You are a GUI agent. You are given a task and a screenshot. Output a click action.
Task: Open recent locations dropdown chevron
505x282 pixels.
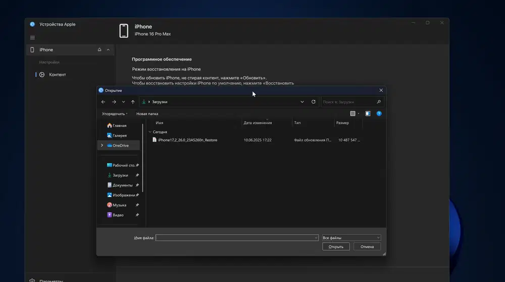pos(123,102)
